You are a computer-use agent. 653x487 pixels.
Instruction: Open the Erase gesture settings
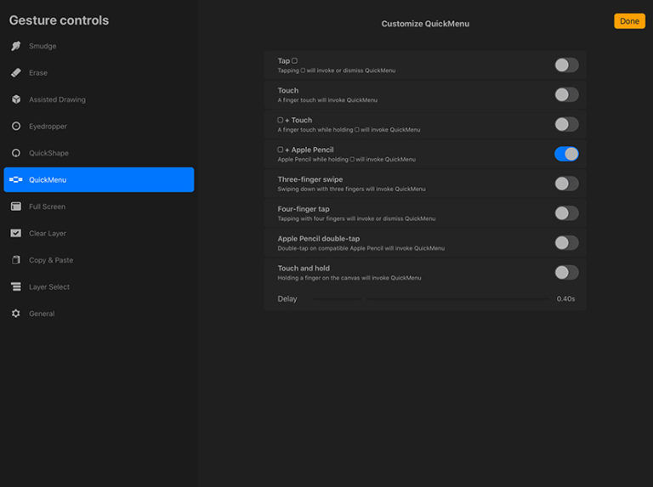(x=99, y=73)
